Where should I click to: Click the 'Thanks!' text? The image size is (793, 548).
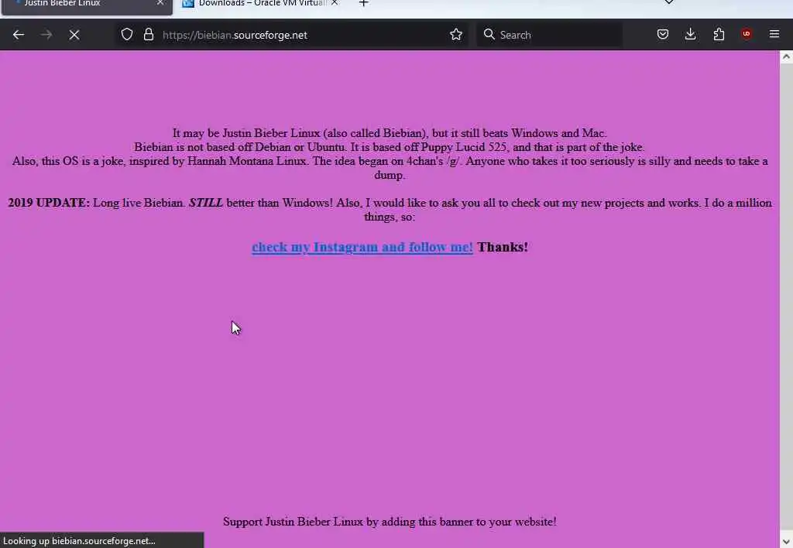tap(502, 247)
